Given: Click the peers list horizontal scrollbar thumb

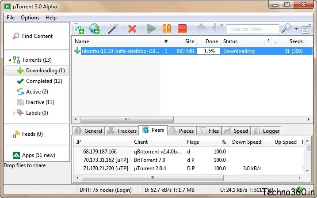Looking at the screenshot, I should tap(153, 178).
